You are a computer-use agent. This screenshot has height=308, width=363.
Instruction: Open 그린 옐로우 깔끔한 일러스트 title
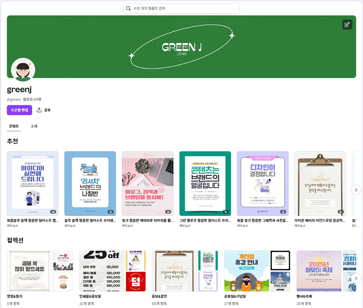coord(205,220)
